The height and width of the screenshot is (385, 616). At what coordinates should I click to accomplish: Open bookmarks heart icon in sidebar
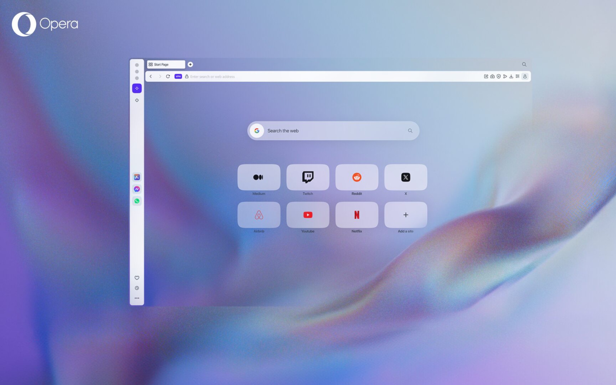click(137, 278)
